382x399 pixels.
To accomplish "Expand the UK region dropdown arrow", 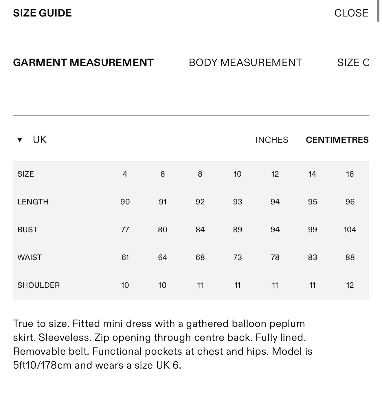I will tap(20, 140).
